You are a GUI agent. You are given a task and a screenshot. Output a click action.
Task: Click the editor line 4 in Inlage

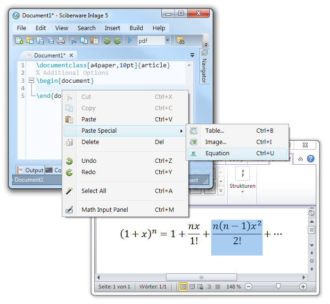point(110,88)
